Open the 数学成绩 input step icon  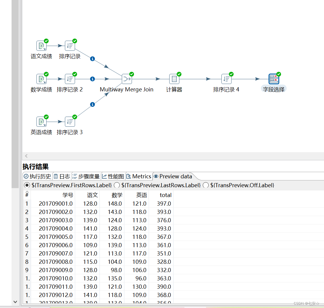point(42,79)
